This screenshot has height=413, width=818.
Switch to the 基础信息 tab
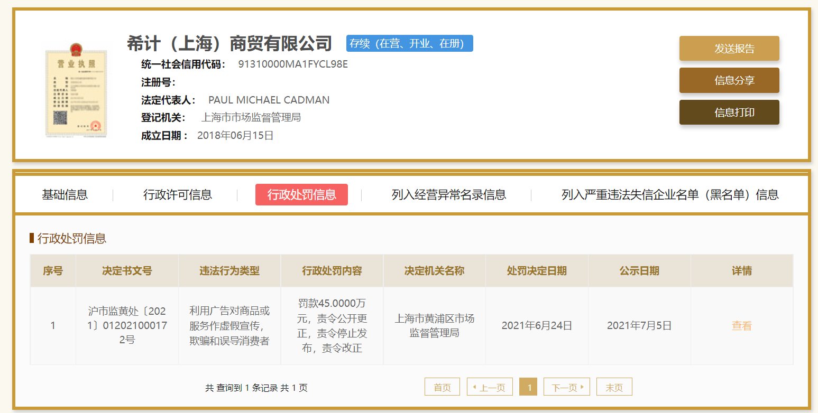coord(65,194)
